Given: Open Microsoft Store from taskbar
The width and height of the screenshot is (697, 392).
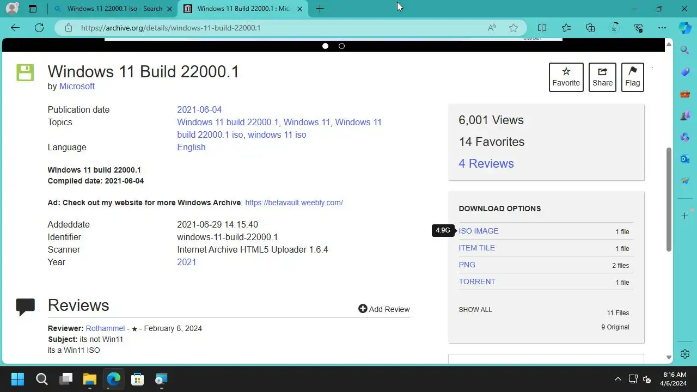Looking at the screenshot, I should [138, 379].
